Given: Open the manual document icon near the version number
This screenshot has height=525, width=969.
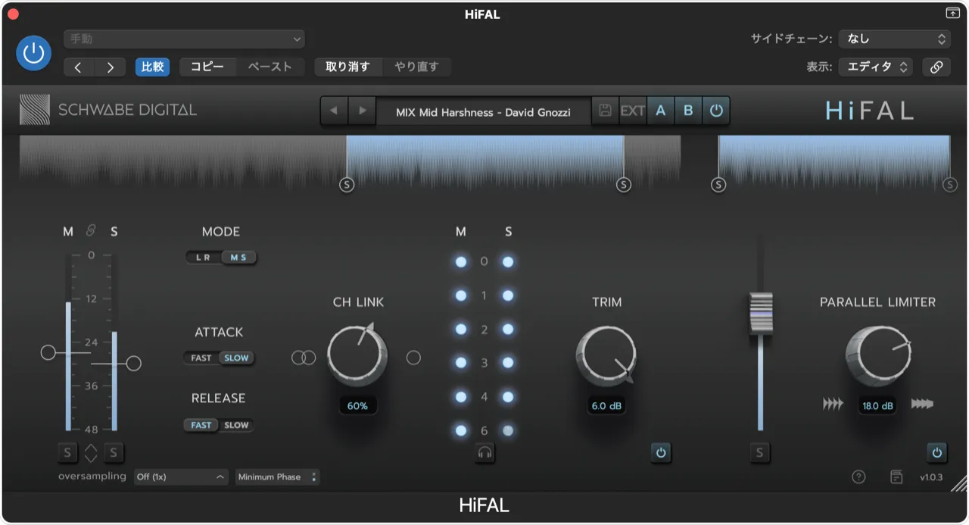Looking at the screenshot, I should coord(896,477).
